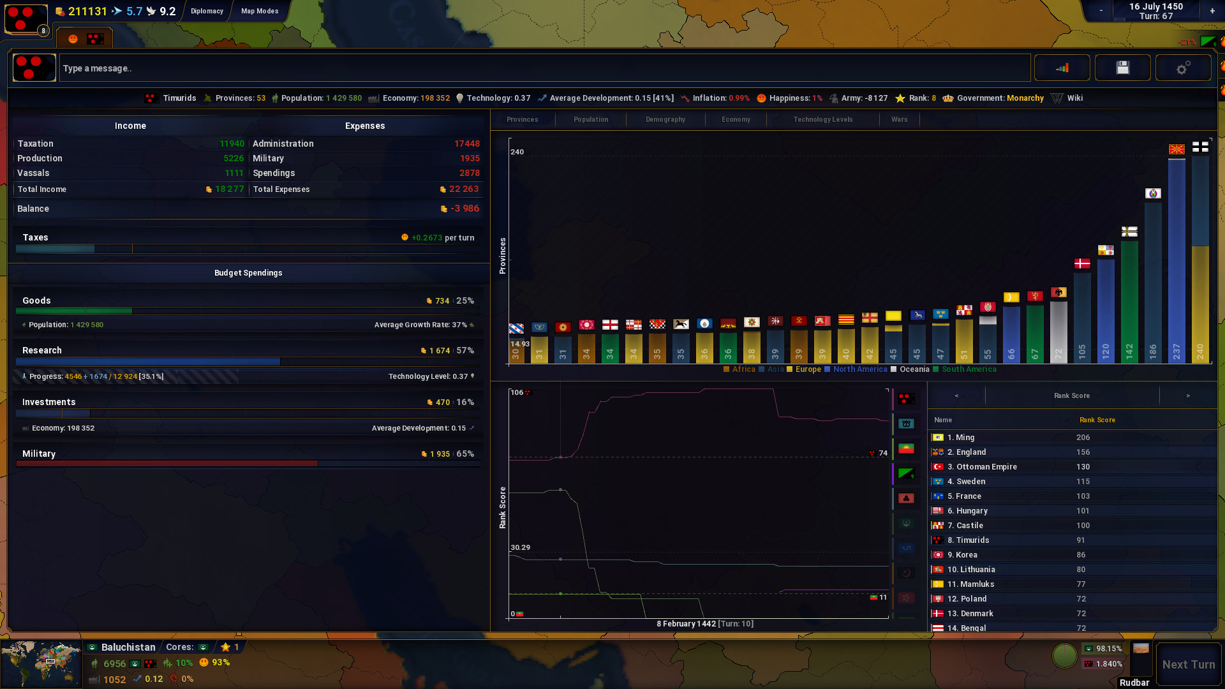Switch to the Population chart tab
The height and width of the screenshot is (689, 1225).
[591, 119]
